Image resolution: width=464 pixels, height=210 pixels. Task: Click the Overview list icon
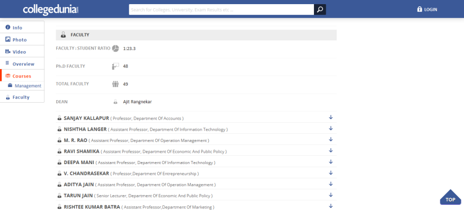(x=8, y=63)
